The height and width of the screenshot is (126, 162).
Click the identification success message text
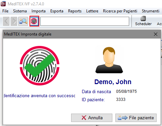pos(39,96)
